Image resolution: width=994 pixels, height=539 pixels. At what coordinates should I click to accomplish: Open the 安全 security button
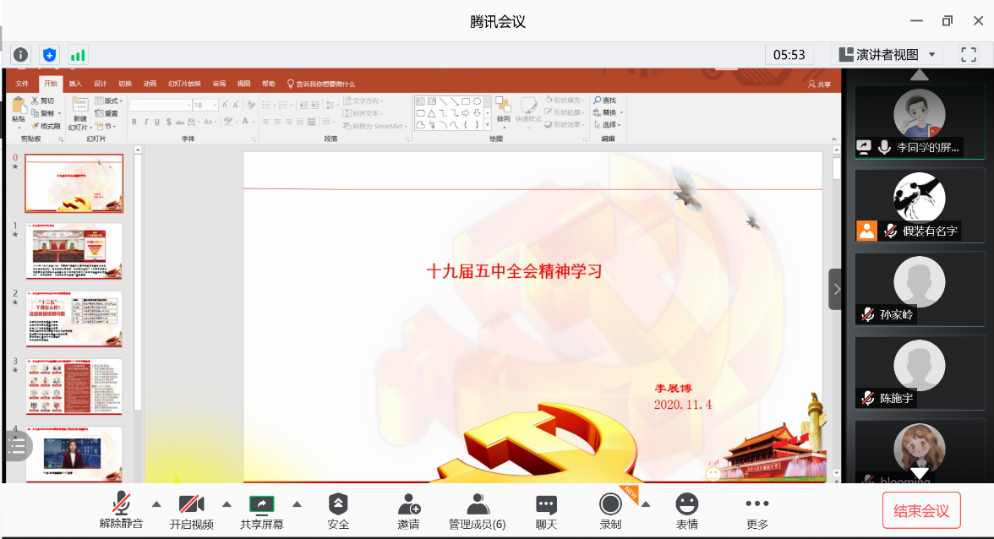[338, 511]
